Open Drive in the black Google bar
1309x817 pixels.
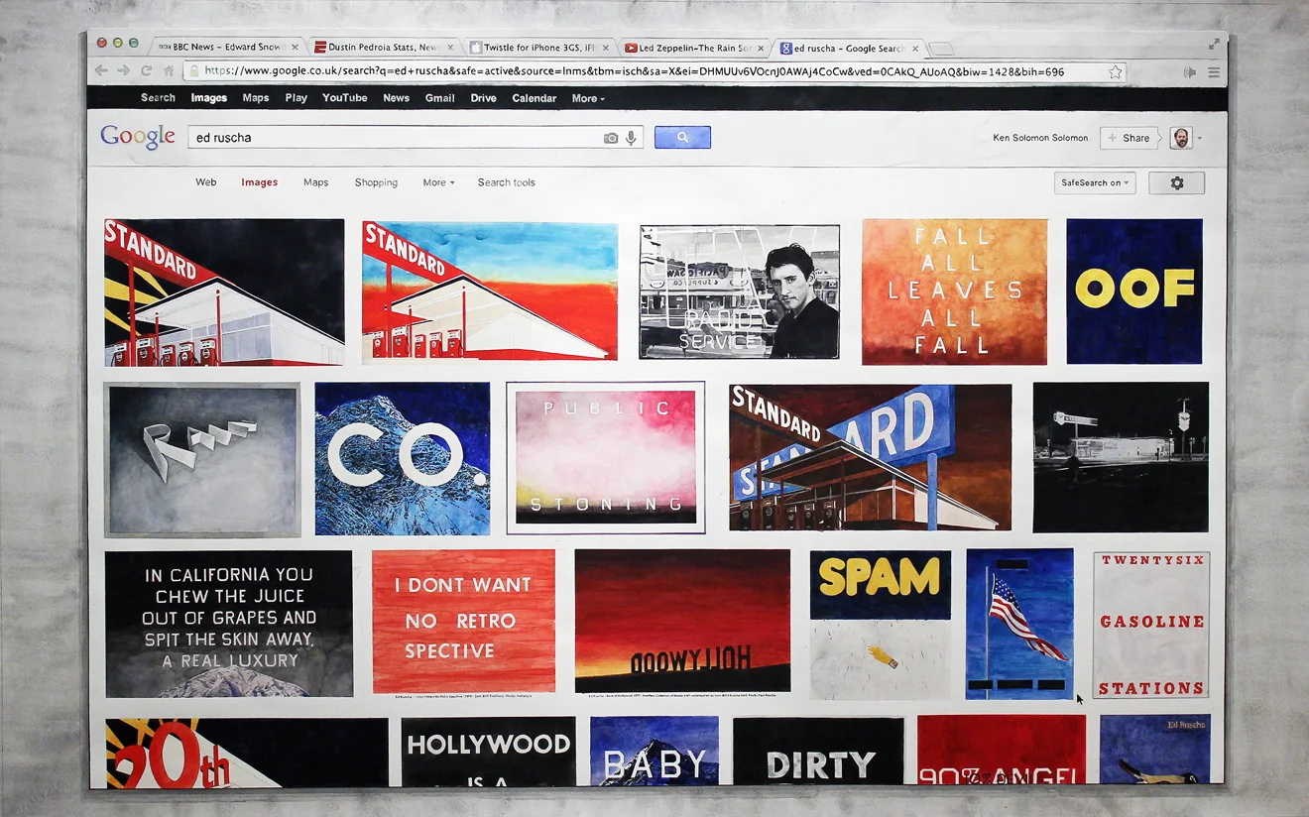click(484, 98)
